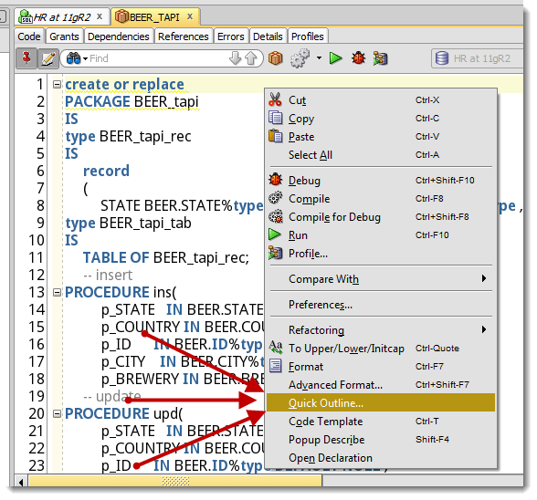Collapse the PROCEDURE ins fold marker
537x500 pixels.
tap(58, 292)
